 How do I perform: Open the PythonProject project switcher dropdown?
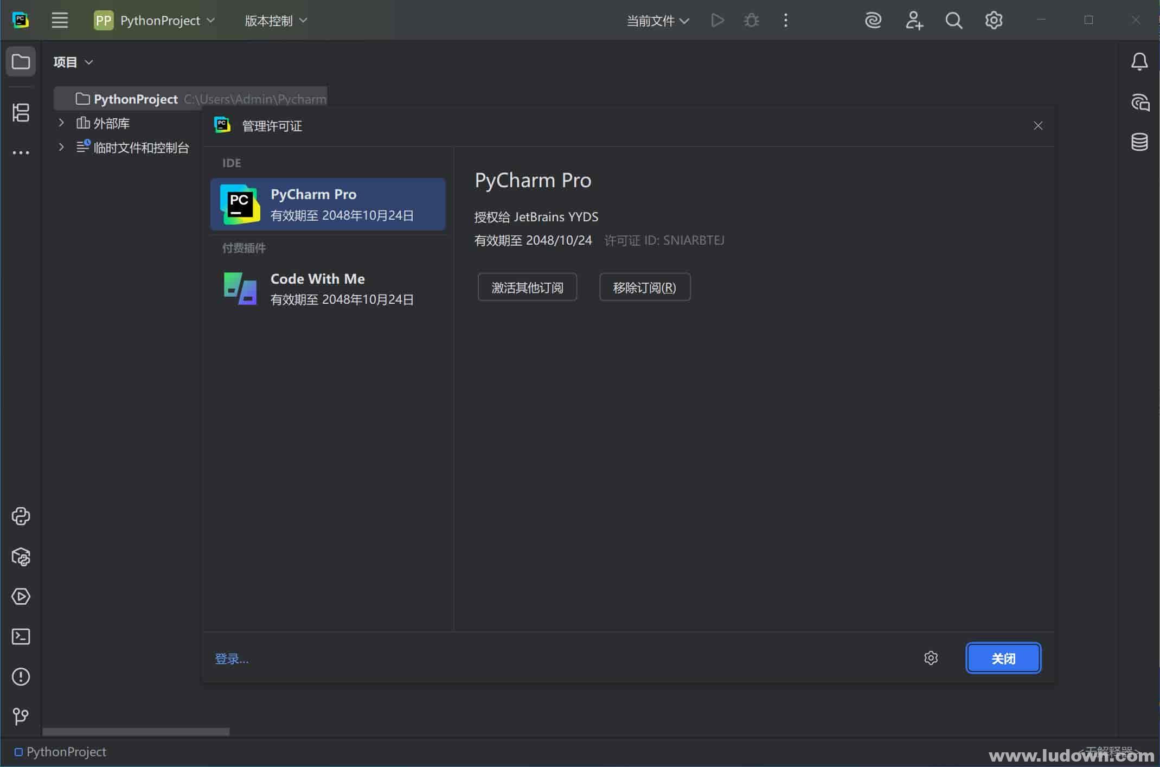[155, 21]
